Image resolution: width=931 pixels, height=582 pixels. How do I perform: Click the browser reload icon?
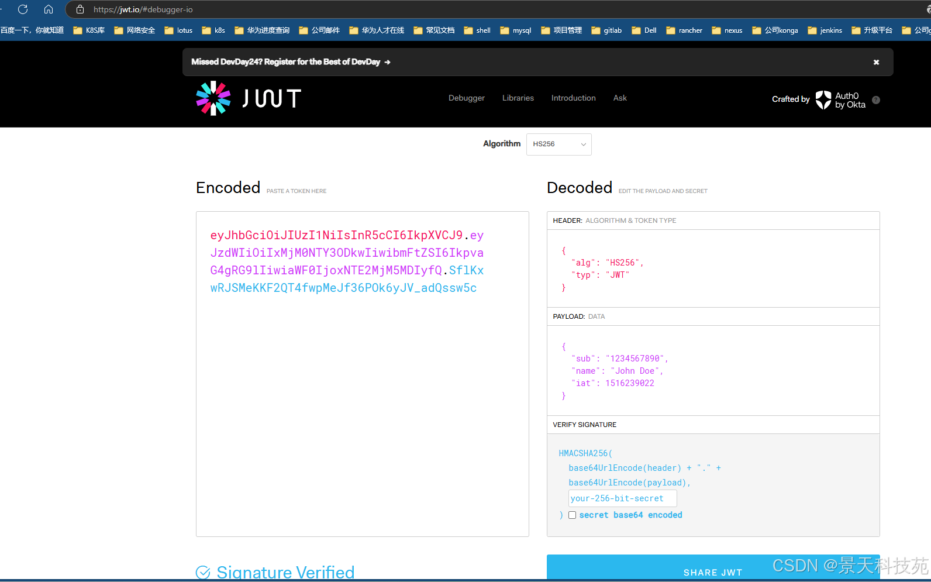23,9
